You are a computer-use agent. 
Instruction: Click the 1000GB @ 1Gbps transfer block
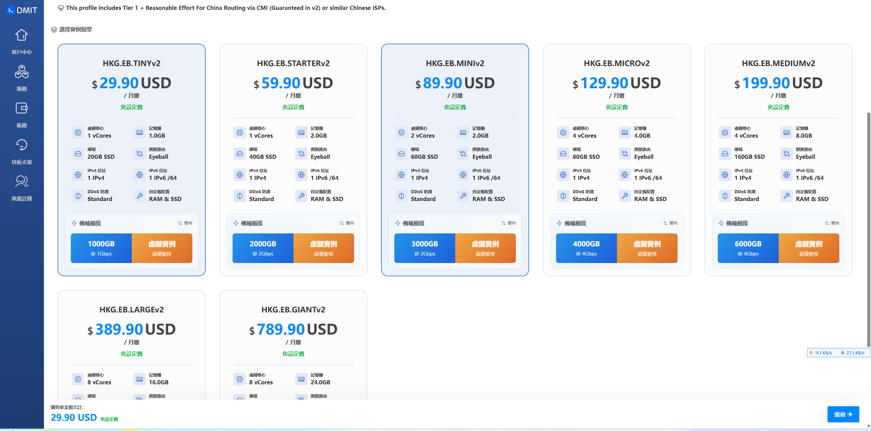(101, 248)
